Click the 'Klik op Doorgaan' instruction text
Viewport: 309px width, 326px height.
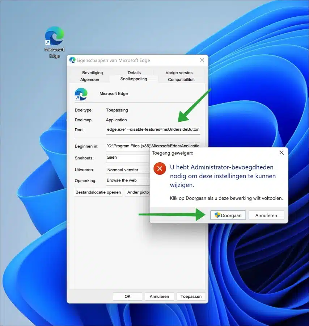coord(227,198)
